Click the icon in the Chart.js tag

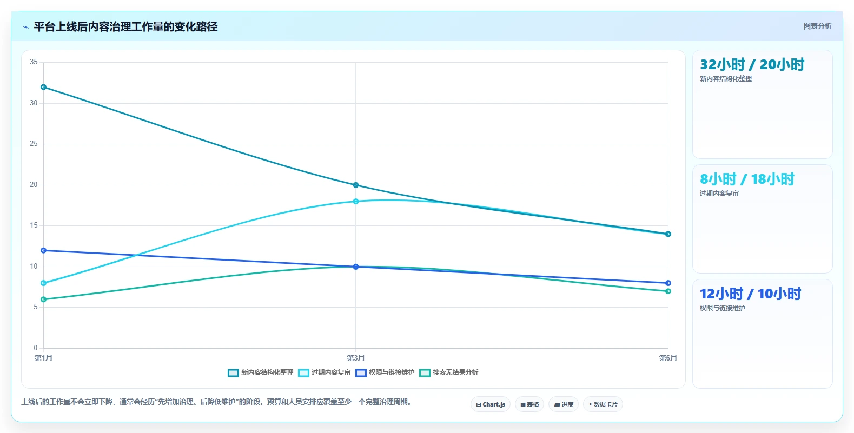(479, 404)
